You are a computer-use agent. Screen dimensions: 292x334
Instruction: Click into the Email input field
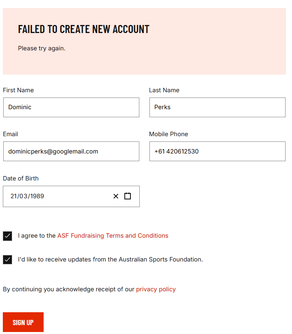pyautogui.click(x=71, y=151)
